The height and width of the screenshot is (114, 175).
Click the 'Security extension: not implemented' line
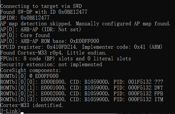[51, 64]
